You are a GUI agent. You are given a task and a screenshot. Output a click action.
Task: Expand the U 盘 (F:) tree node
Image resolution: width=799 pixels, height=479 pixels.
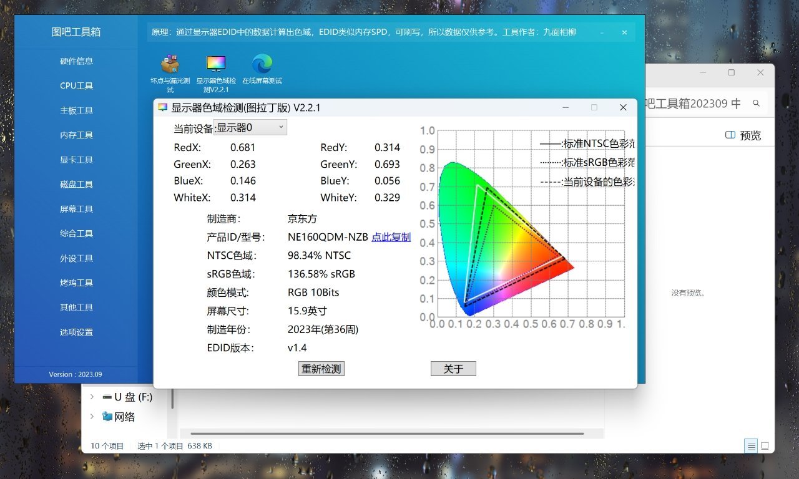(92, 397)
